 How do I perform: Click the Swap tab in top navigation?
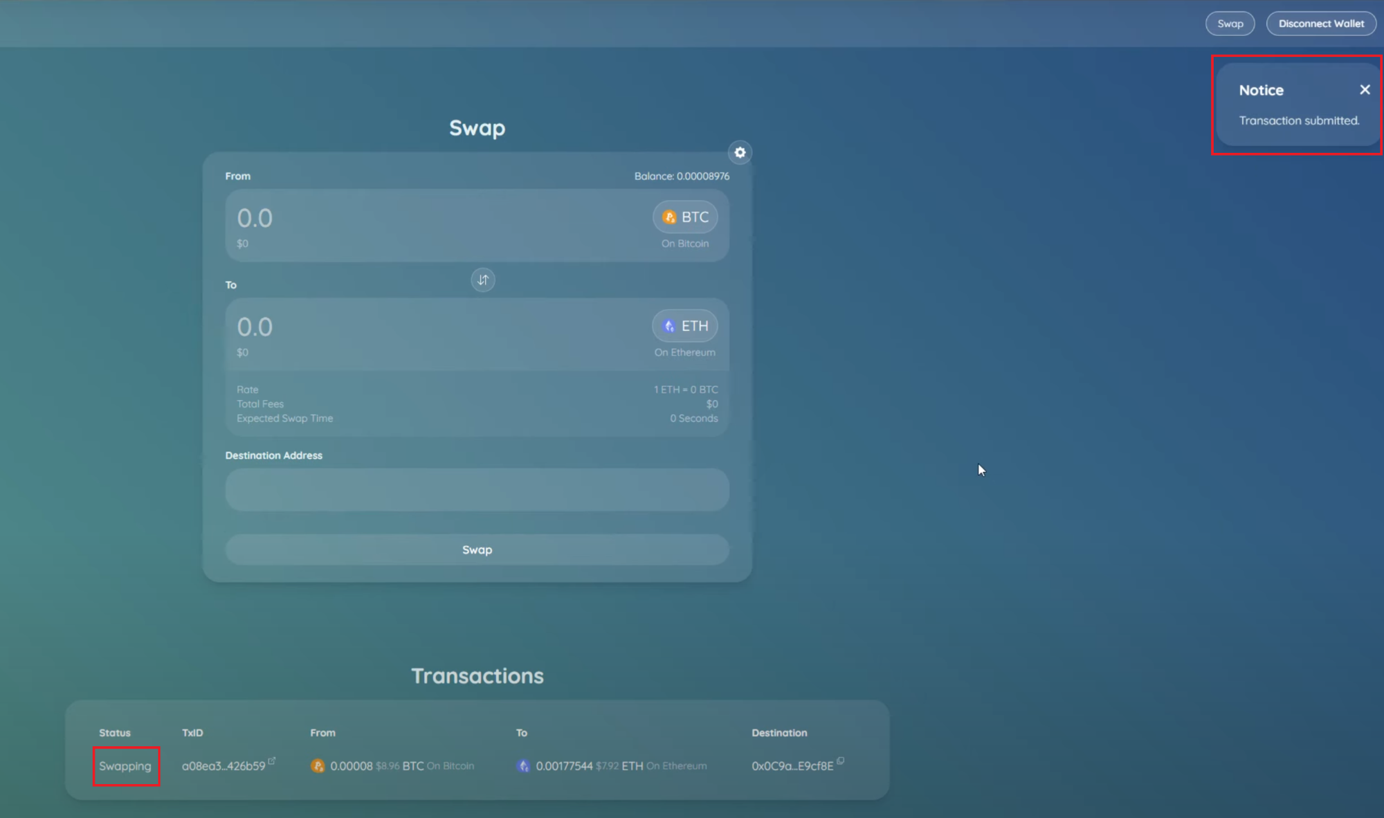[1230, 24]
